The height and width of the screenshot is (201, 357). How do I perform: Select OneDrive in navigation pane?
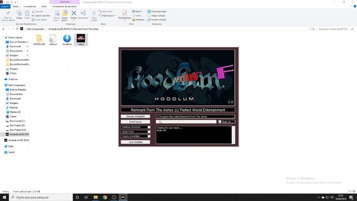pos(13,79)
